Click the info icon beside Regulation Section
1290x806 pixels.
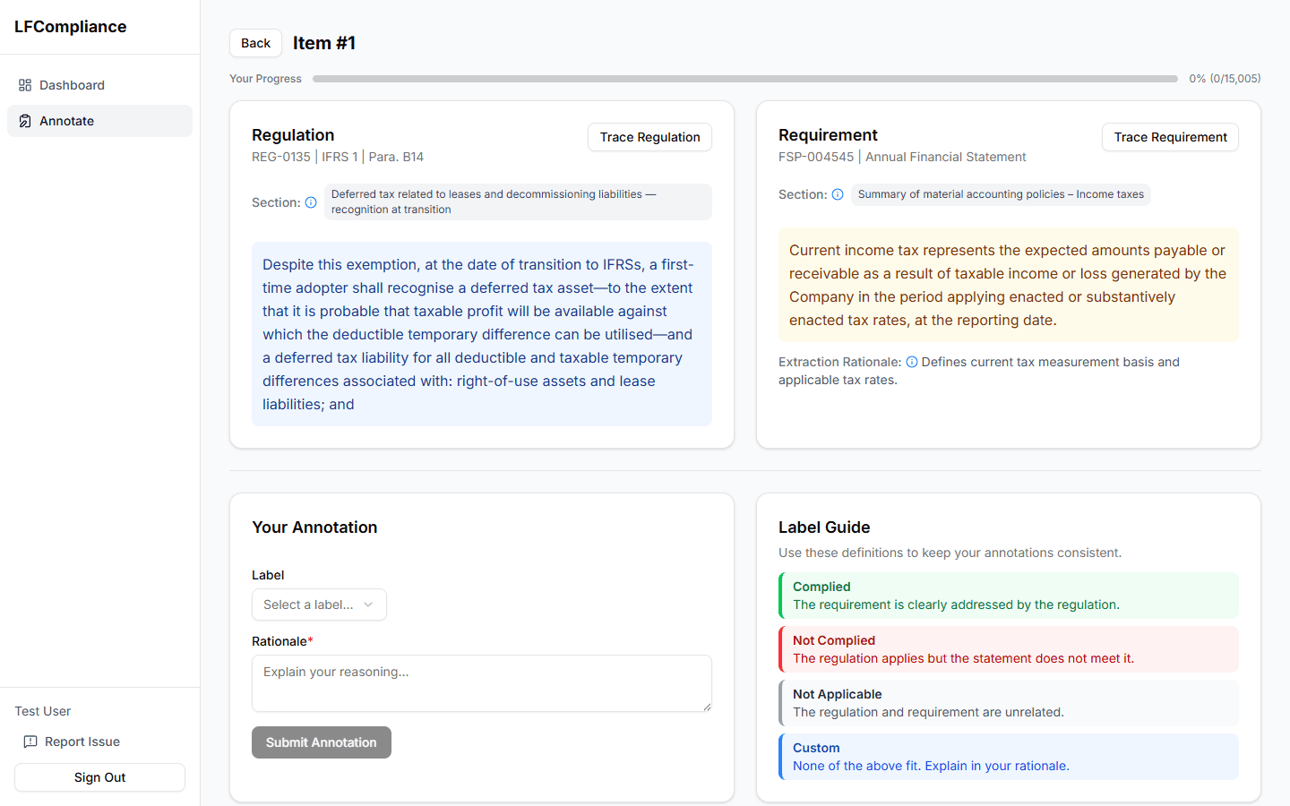pos(311,201)
